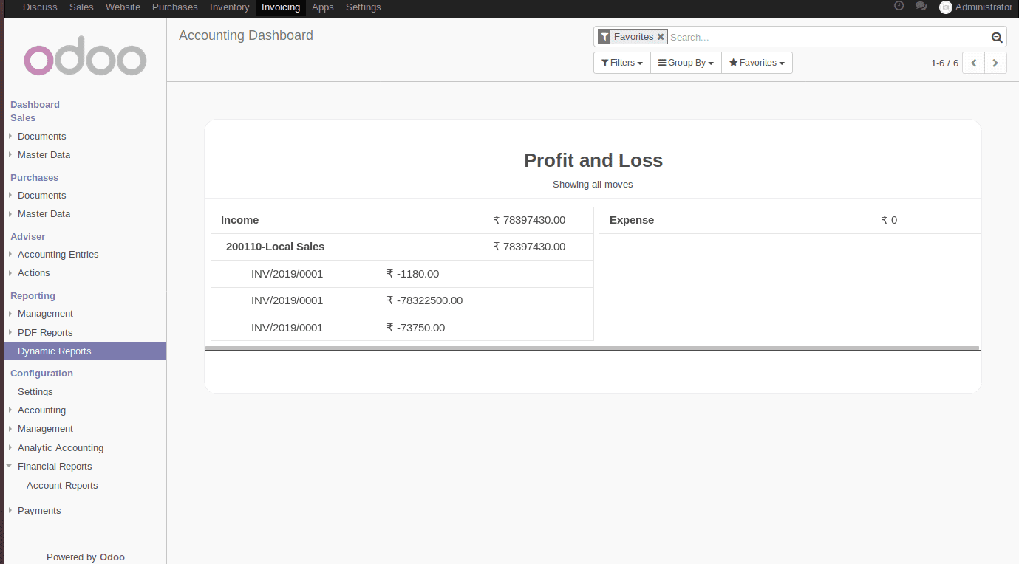1019x564 pixels.
Task: Open the activities clock icon
Action: (899, 6)
